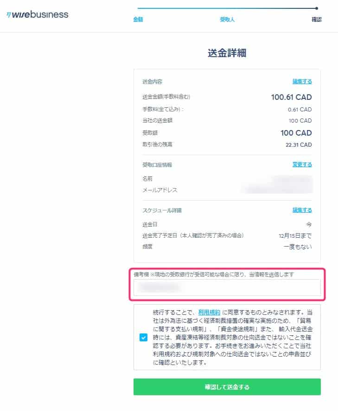The width and height of the screenshot is (338, 411).
Task: Click 編集する link for スケジュール詳細
Action: tap(302, 210)
